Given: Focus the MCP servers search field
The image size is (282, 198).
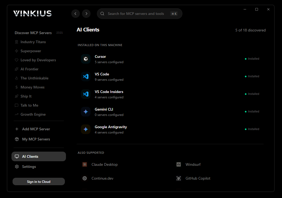Looking at the screenshot, I should point(136,14).
